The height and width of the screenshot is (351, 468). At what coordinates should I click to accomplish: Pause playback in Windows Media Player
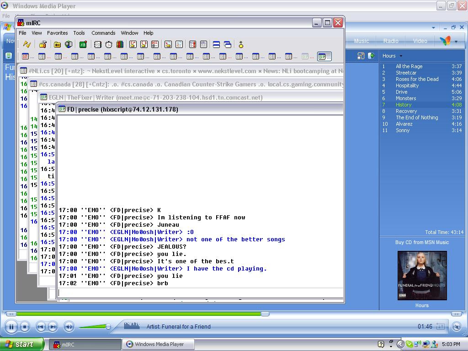pos(11,326)
